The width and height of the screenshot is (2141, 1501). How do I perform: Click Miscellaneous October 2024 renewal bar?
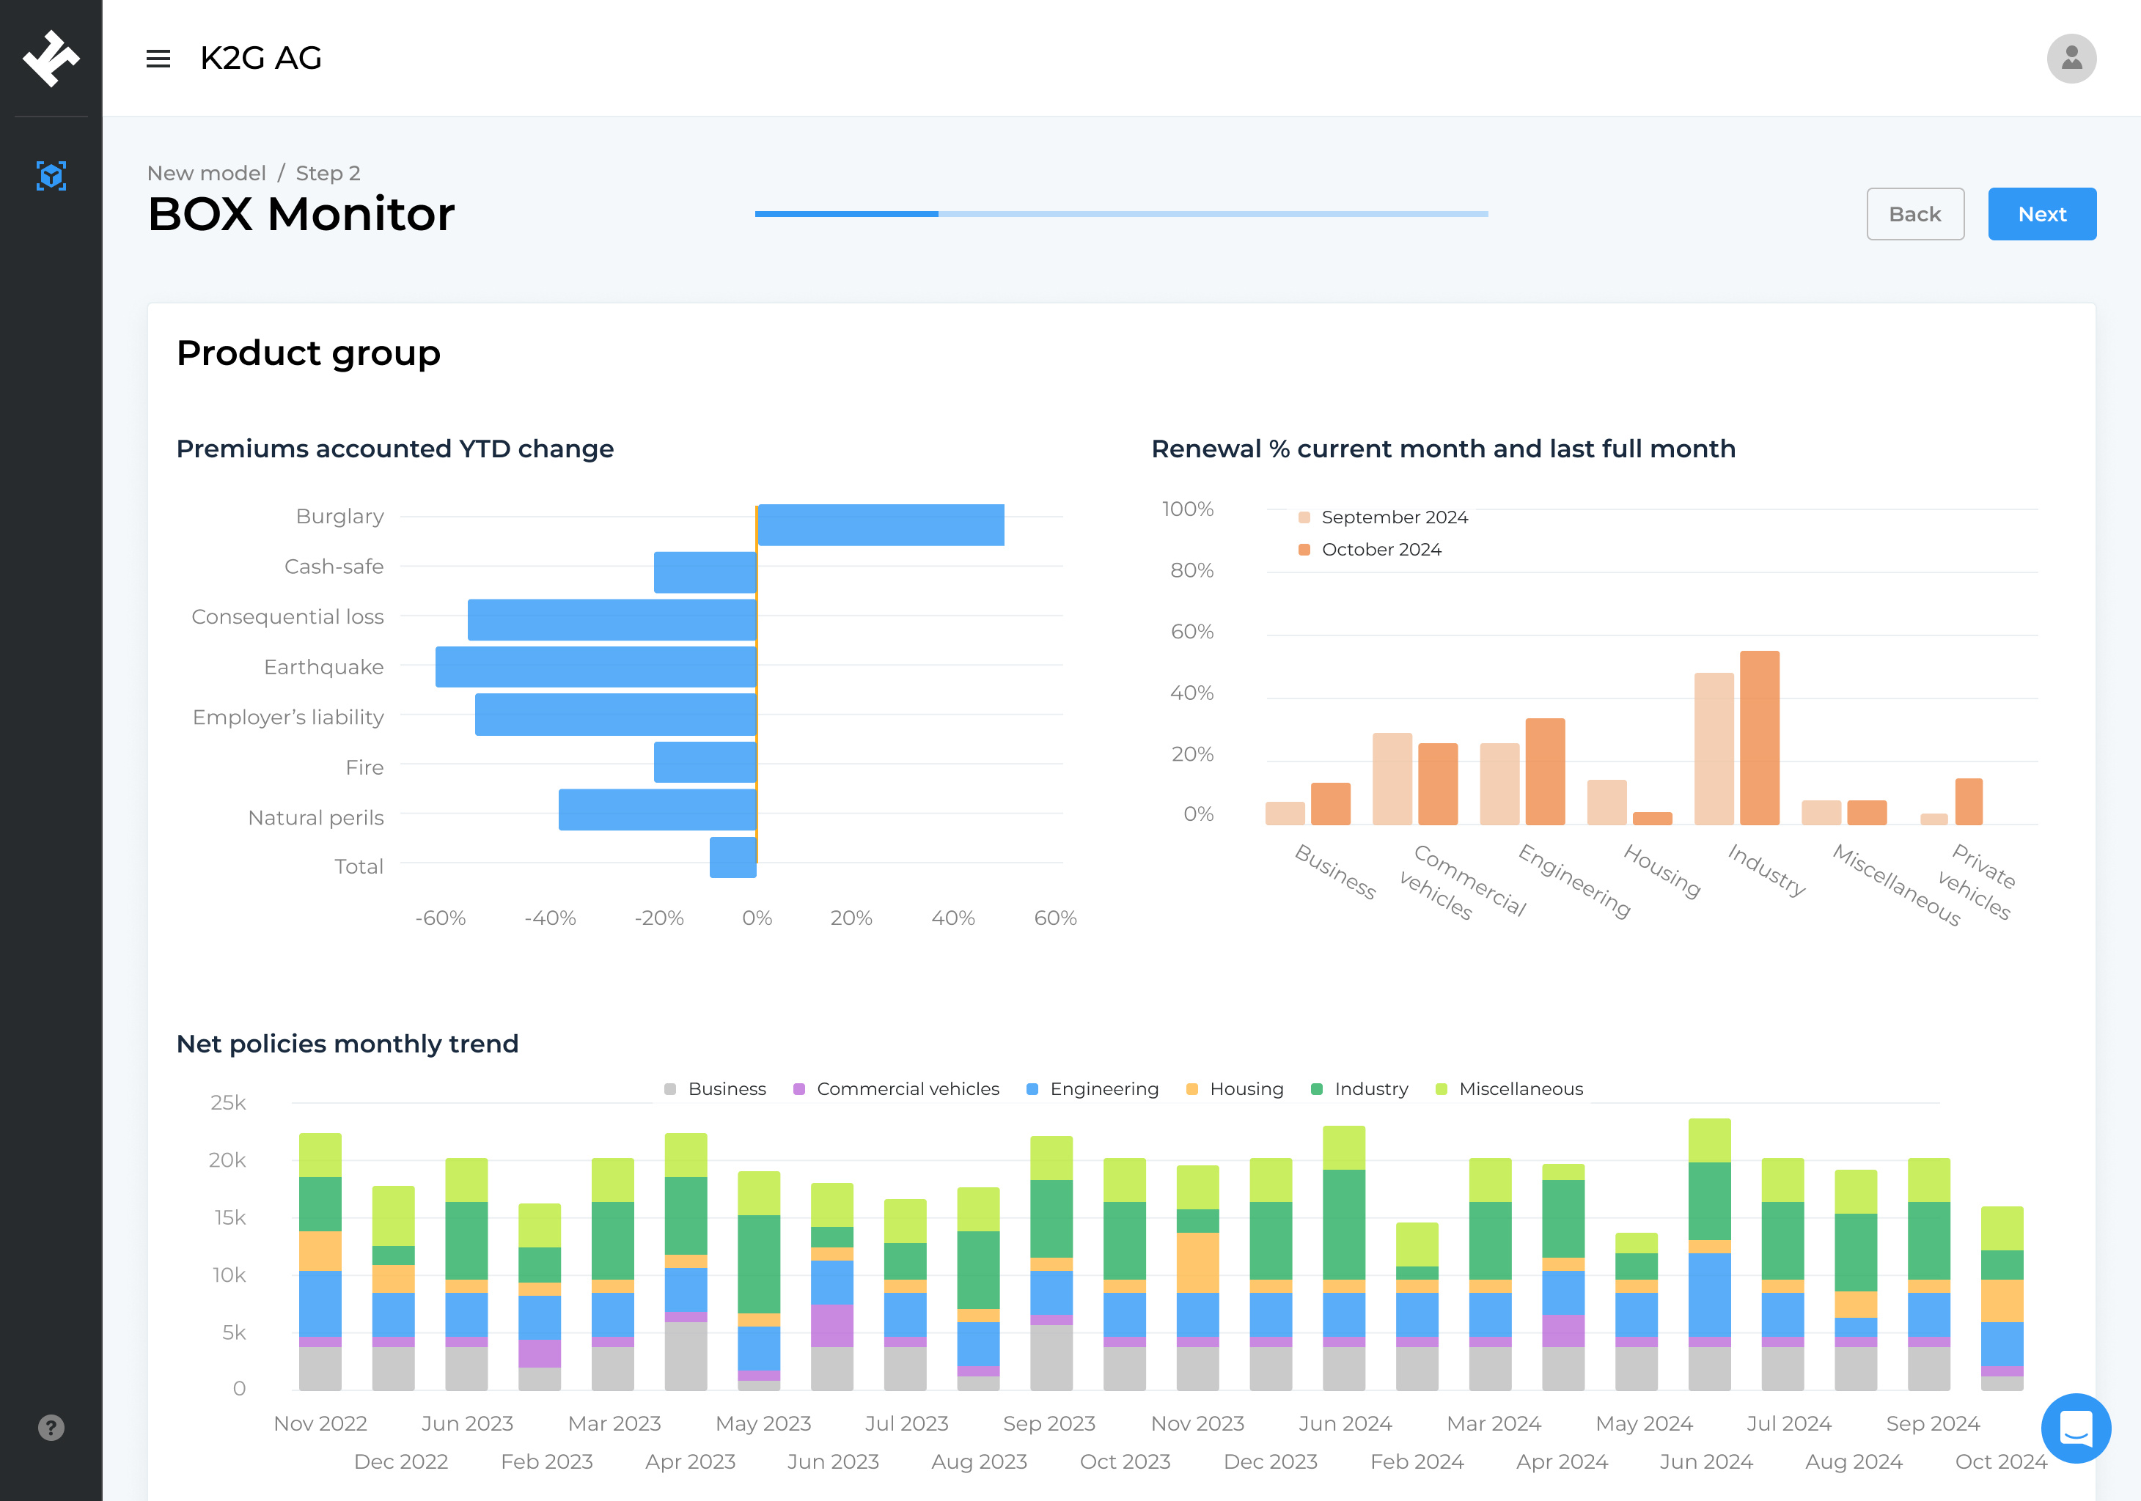coord(1867,812)
